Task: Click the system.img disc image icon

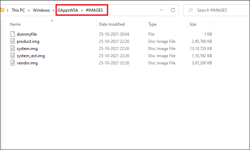Action: pos(13,49)
